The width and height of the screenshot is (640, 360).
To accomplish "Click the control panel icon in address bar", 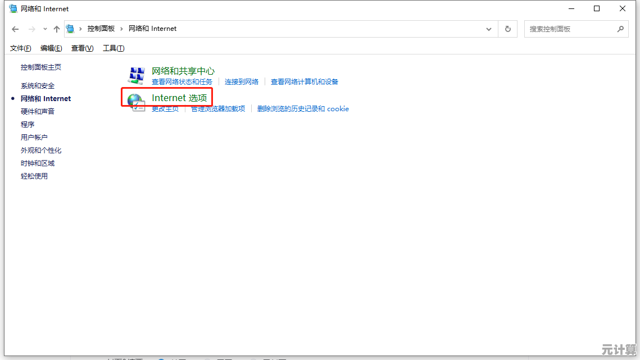I will [x=70, y=29].
